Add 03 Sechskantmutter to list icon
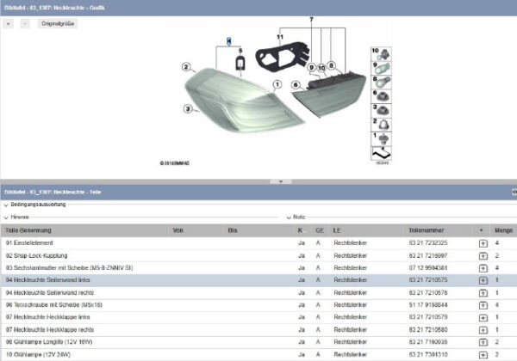 click(483, 268)
